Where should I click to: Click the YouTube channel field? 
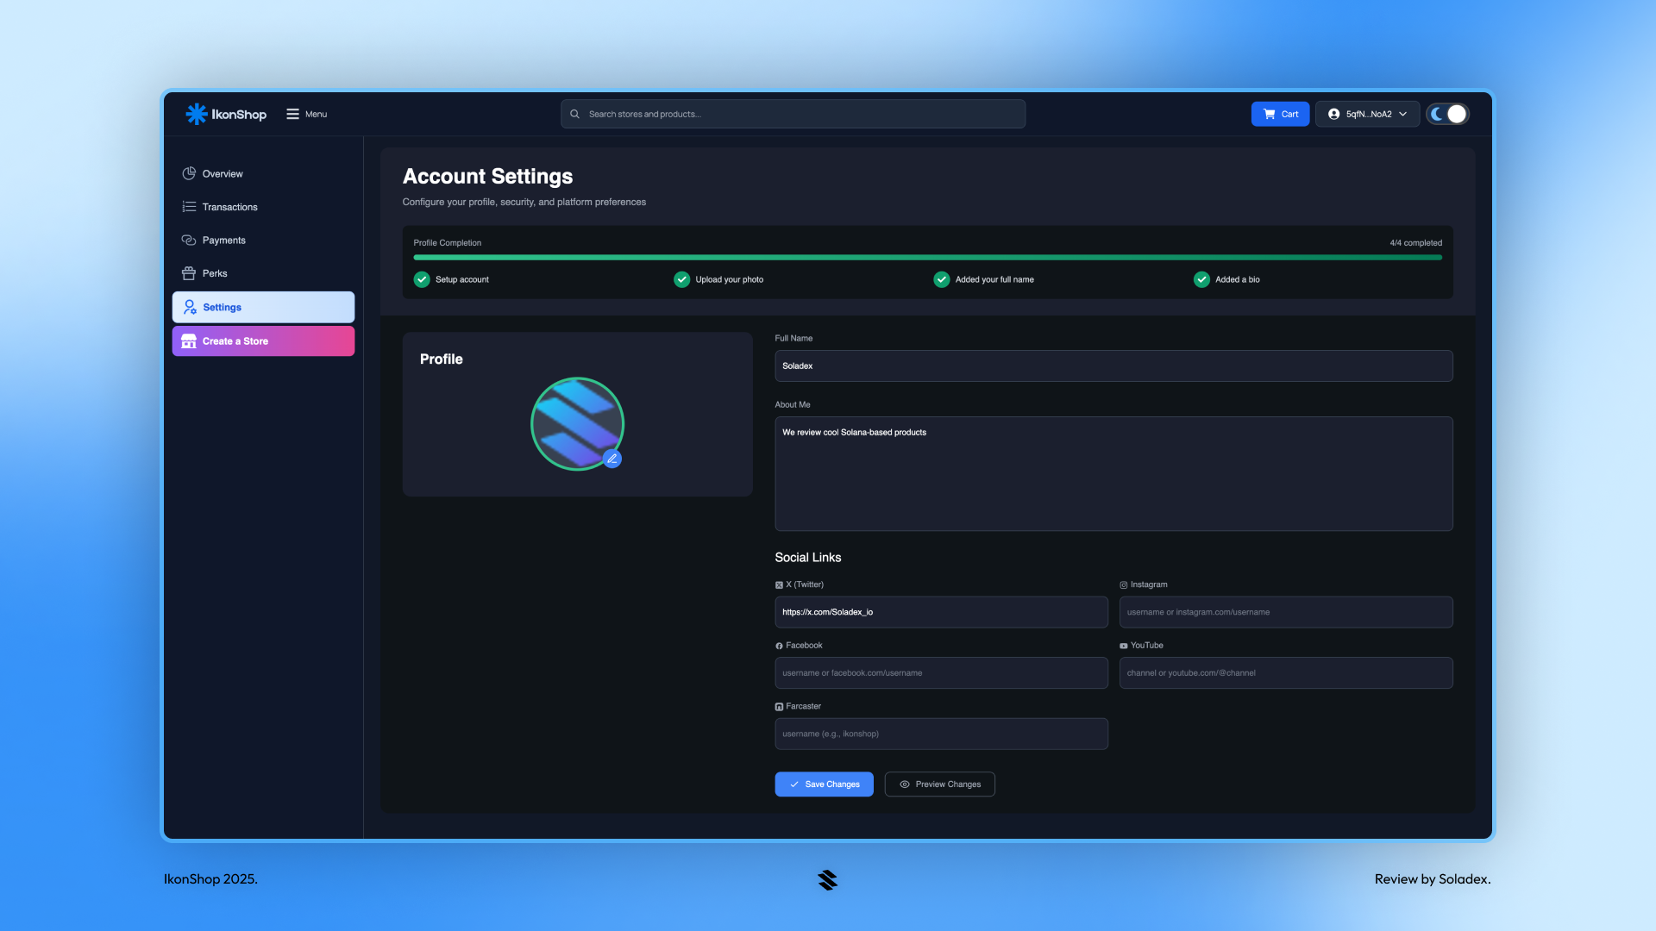point(1286,673)
